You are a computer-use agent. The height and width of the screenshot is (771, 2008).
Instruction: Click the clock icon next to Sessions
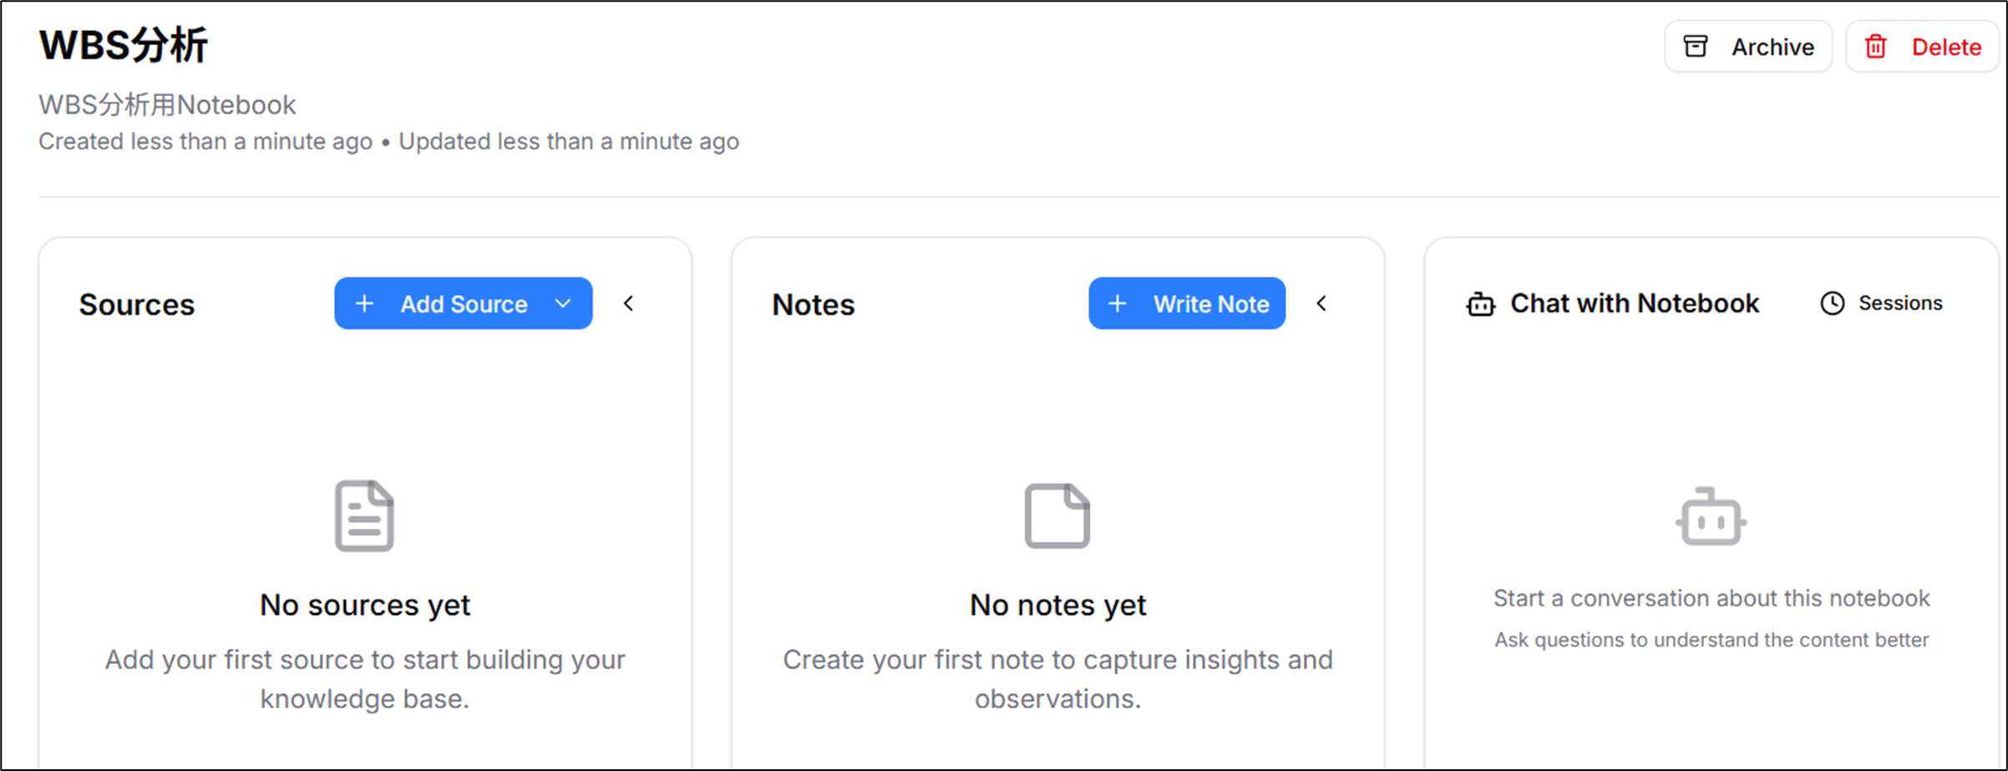click(x=1833, y=303)
